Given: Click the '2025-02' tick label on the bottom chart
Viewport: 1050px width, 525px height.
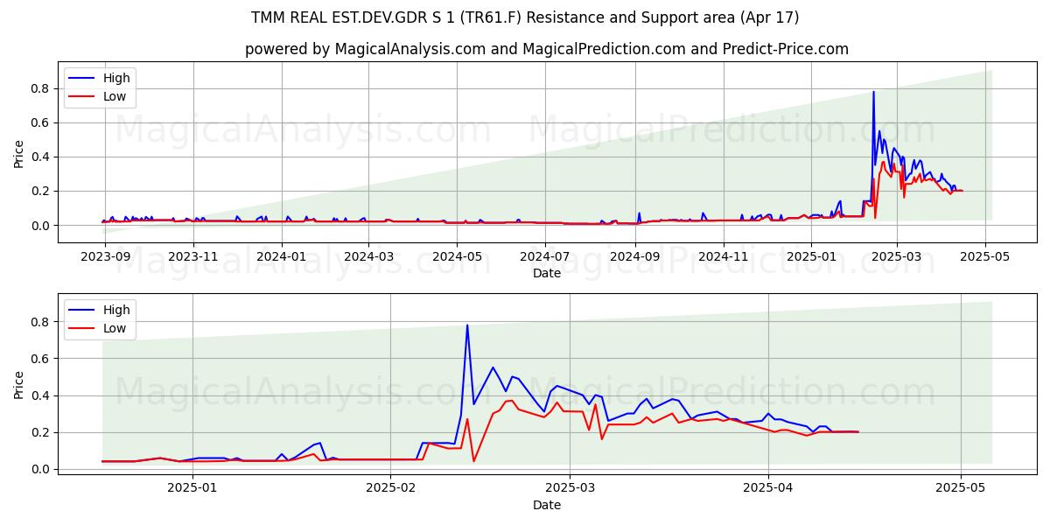Looking at the screenshot, I should coord(390,488).
